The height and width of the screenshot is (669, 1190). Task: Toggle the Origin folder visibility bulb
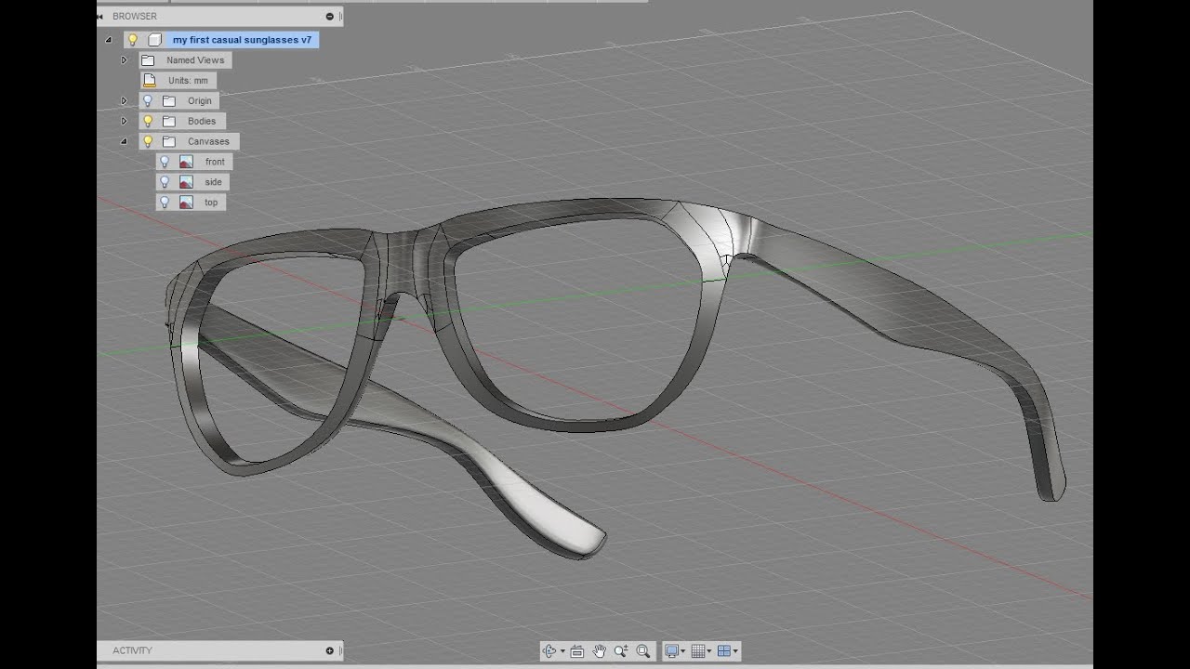point(147,100)
